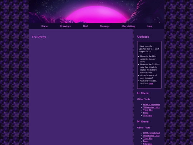Viewport: 193px width, 145px height.
Task: Click 'Rewrote the JS to generate cleaner code'
Action: [148, 59]
